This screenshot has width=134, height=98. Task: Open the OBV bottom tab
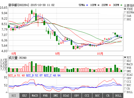click(77, 96)
